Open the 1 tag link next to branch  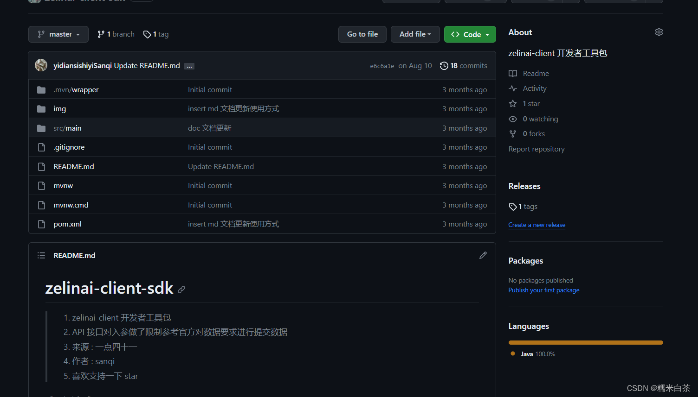(156, 34)
